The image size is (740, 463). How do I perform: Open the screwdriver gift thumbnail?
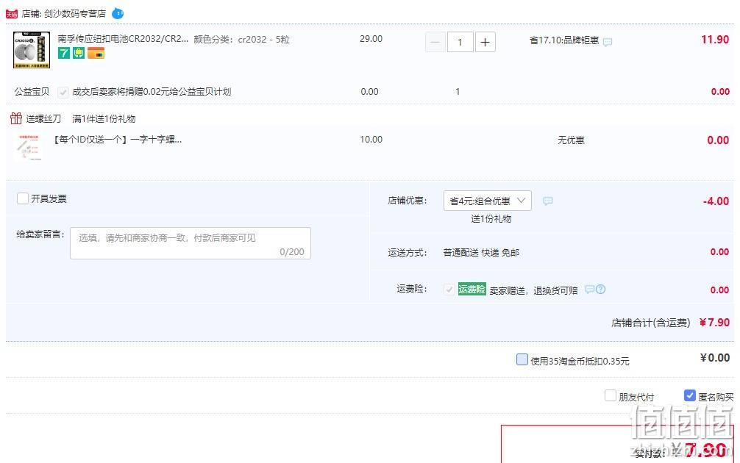pyautogui.click(x=29, y=148)
